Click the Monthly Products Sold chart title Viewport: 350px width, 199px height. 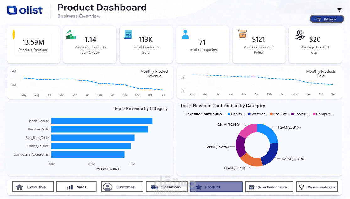(x=321, y=74)
